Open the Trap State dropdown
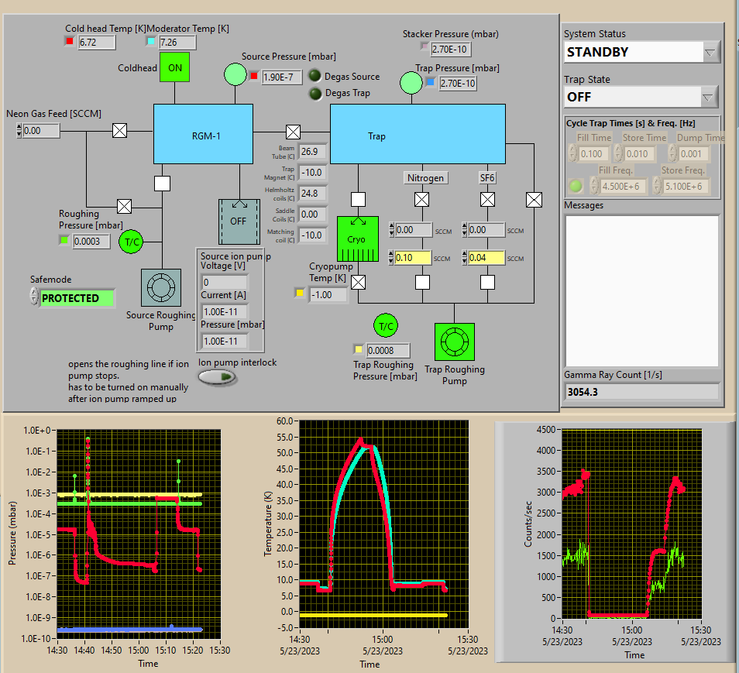The height and width of the screenshot is (673, 739). (x=710, y=97)
